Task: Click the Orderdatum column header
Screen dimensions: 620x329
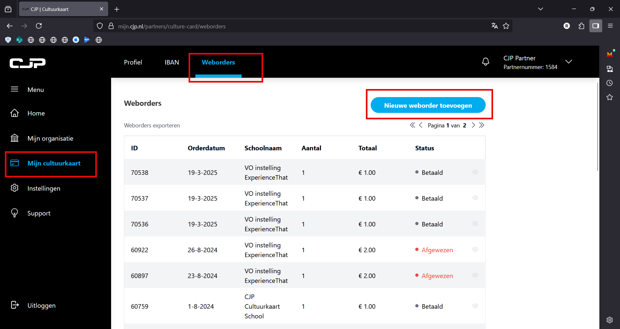Action: click(x=206, y=148)
